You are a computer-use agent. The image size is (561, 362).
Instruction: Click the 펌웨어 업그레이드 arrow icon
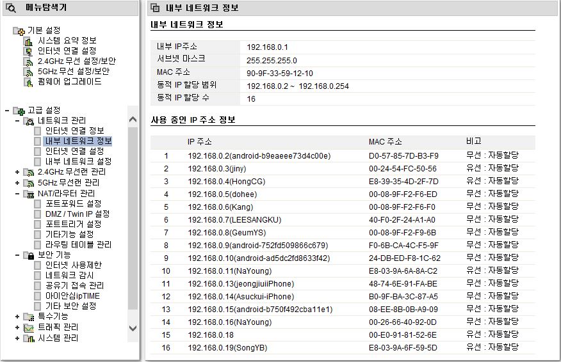[29, 83]
